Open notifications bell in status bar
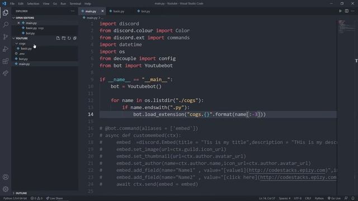The height and width of the screenshot is (201, 358). pyautogui.click(x=353, y=198)
